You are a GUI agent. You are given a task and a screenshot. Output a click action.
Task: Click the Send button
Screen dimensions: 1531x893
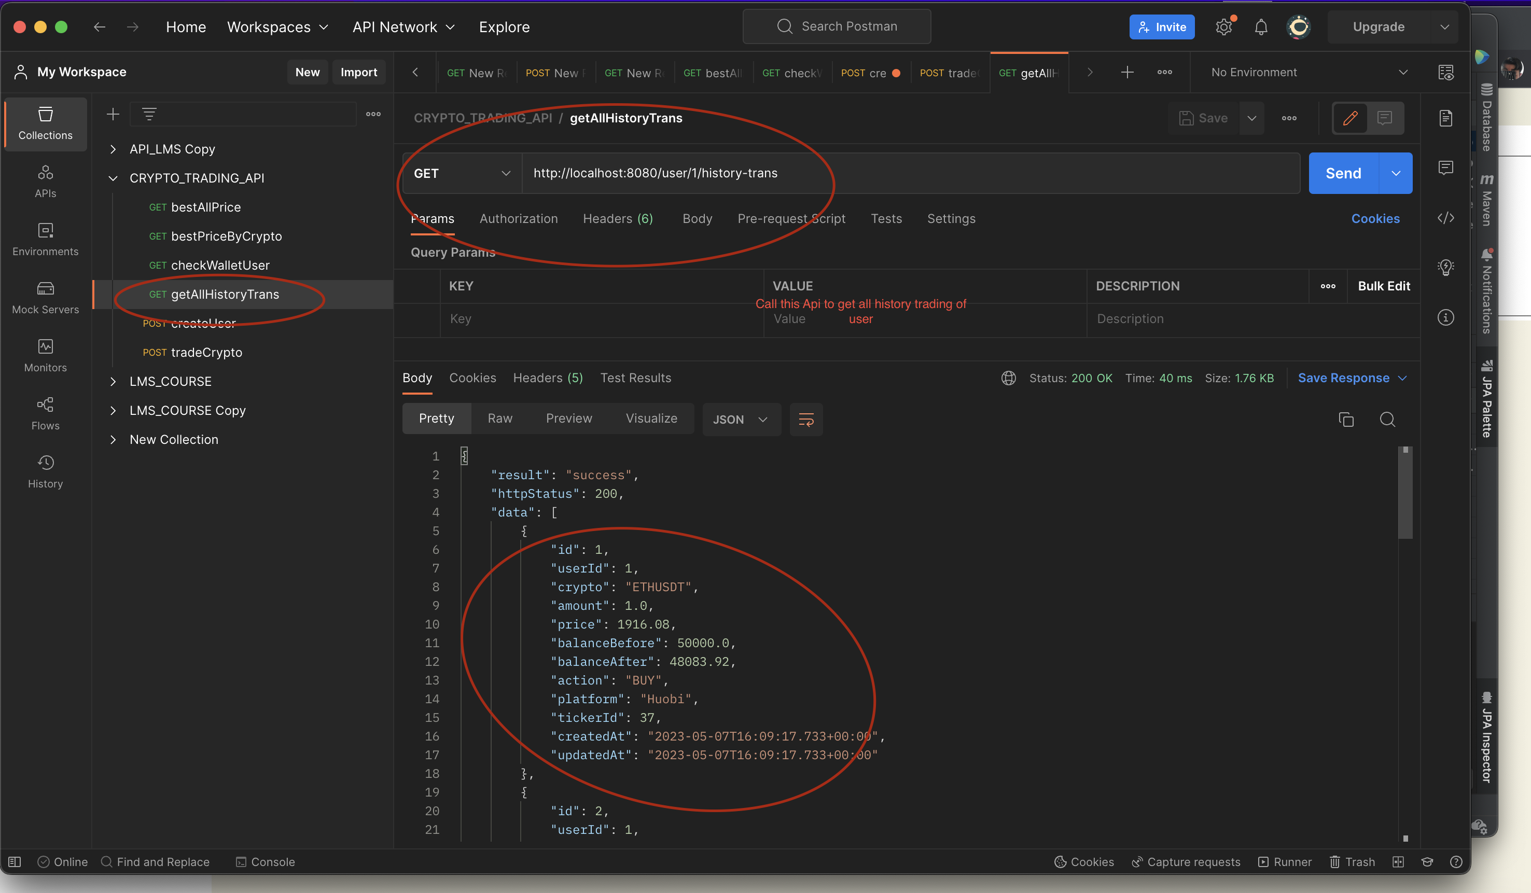(x=1343, y=173)
